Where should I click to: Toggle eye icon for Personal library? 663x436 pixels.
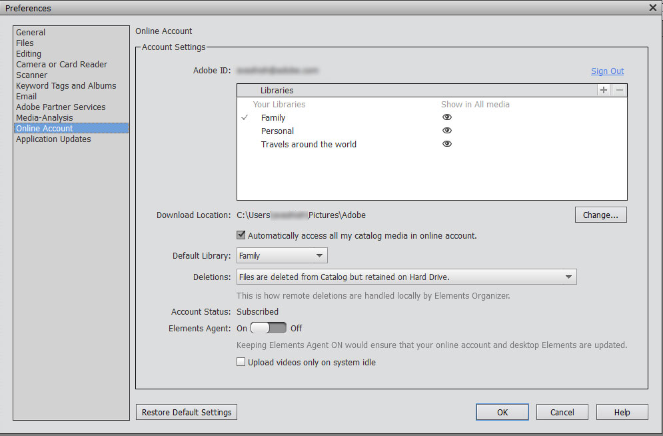[447, 131]
